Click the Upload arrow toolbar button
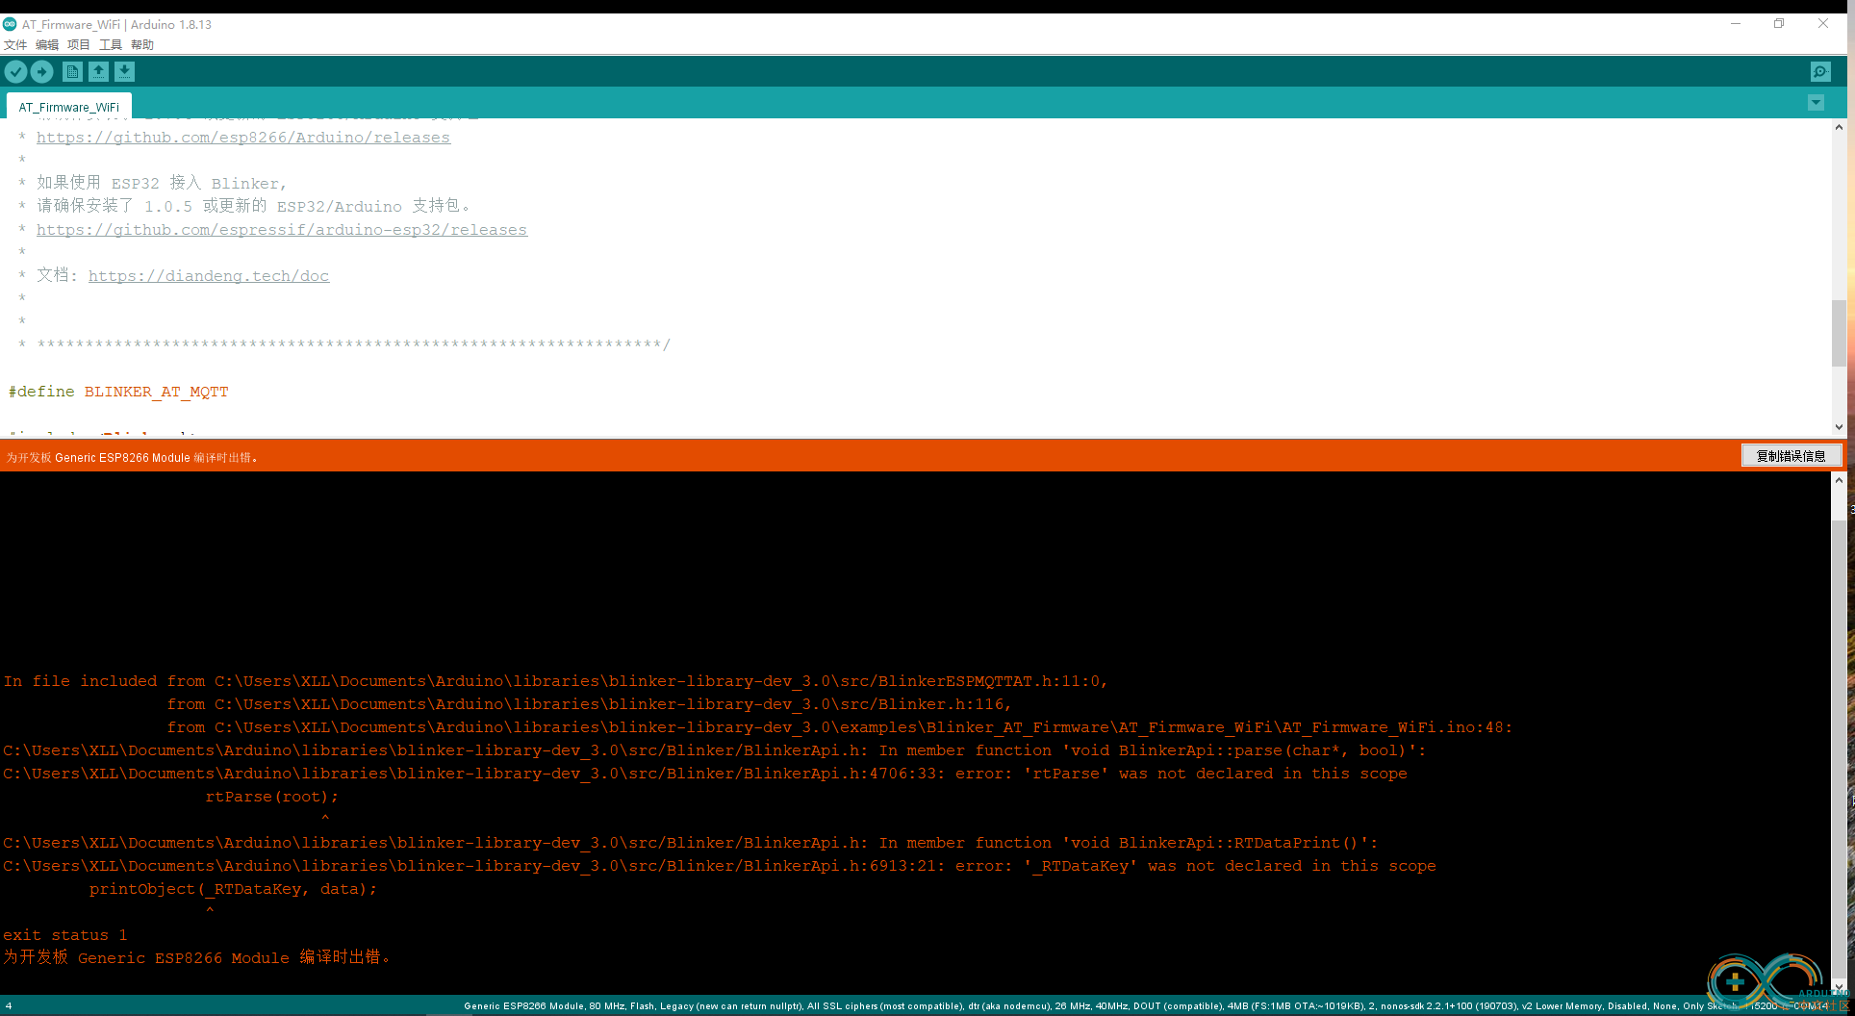1855x1016 pixels. [42, 71]
